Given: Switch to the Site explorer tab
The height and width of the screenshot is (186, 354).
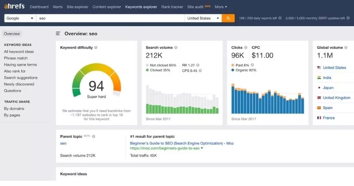Looking at the screenshot, I should click(77, 7).
